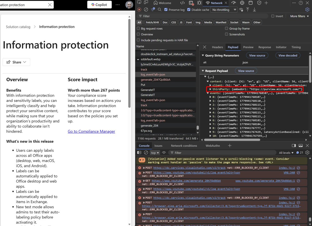The image size is (312, 226).
Task: Open Console settings gear icon
Action: coord(307,153)
